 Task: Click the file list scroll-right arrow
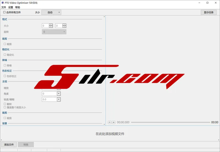coord(219,140)
